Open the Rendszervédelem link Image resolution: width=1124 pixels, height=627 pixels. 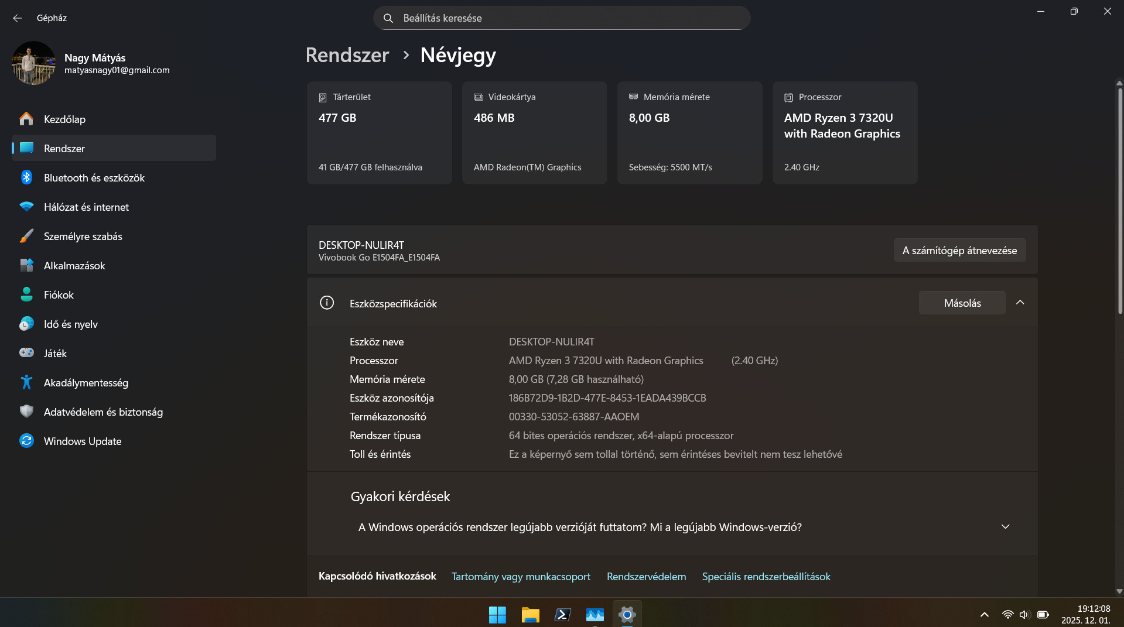[646, 577]
